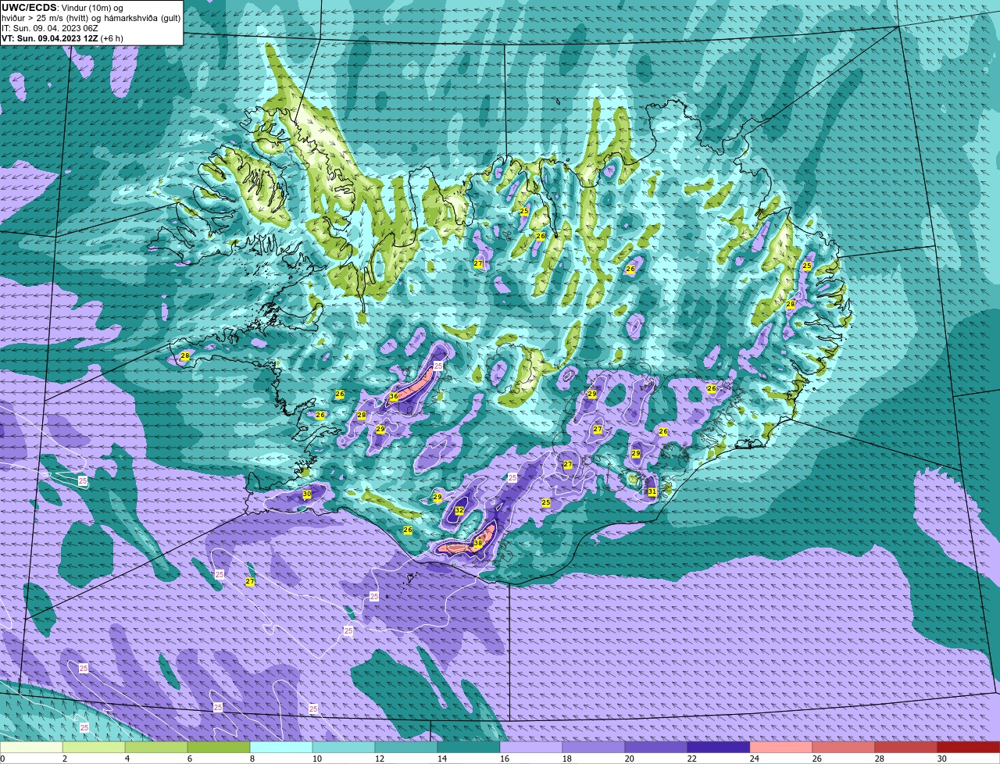Click the 22–24 m/s dark indigo legend swatch
1000x764 pixels.
[719, 748]
